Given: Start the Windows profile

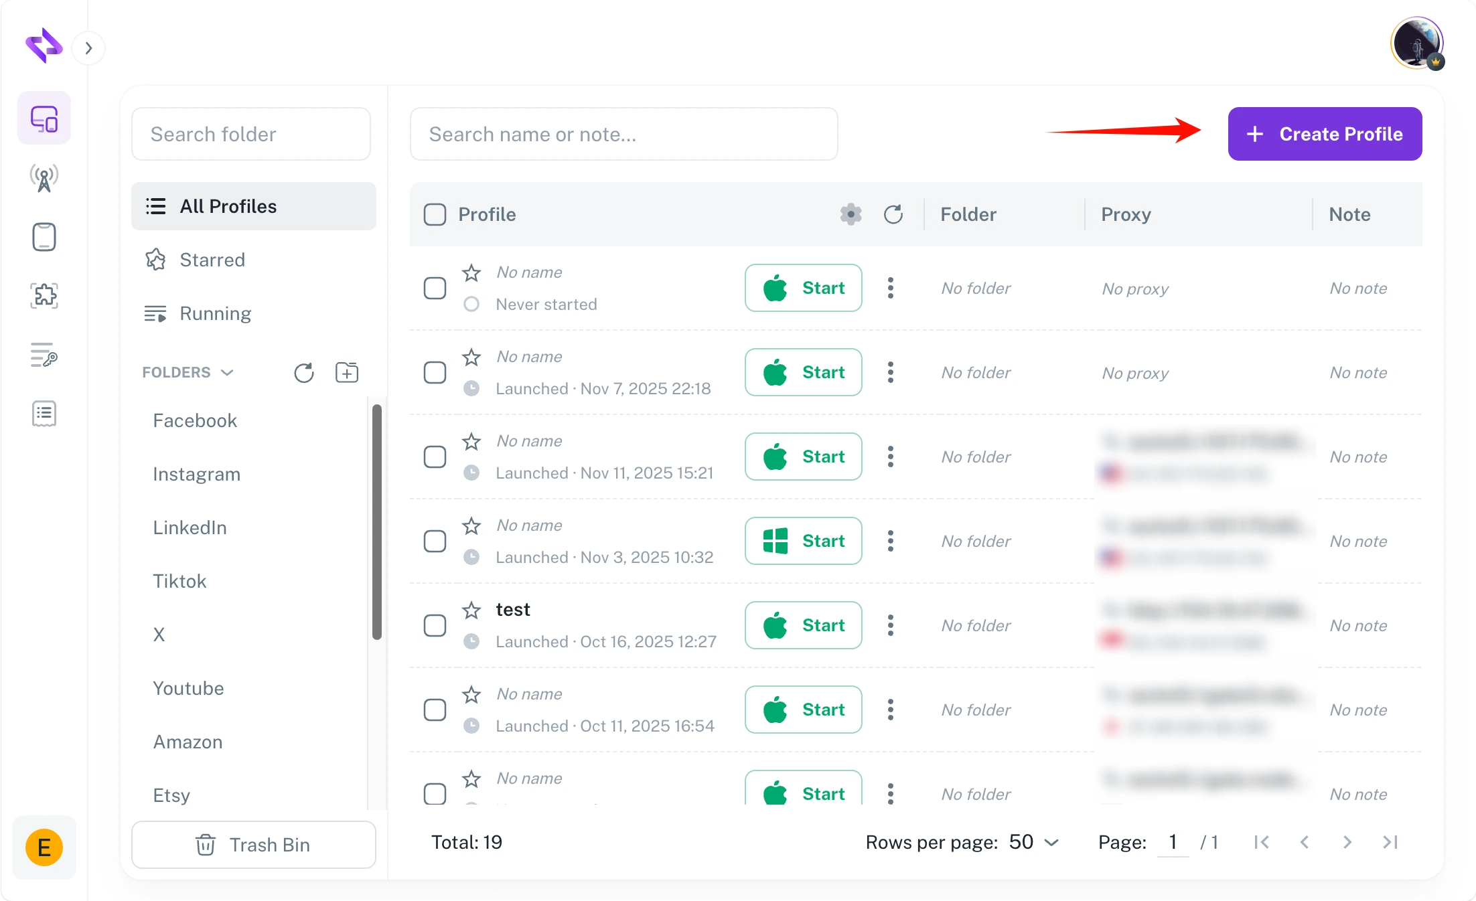Looking at the screenshot, I should [x=803, y=541].
